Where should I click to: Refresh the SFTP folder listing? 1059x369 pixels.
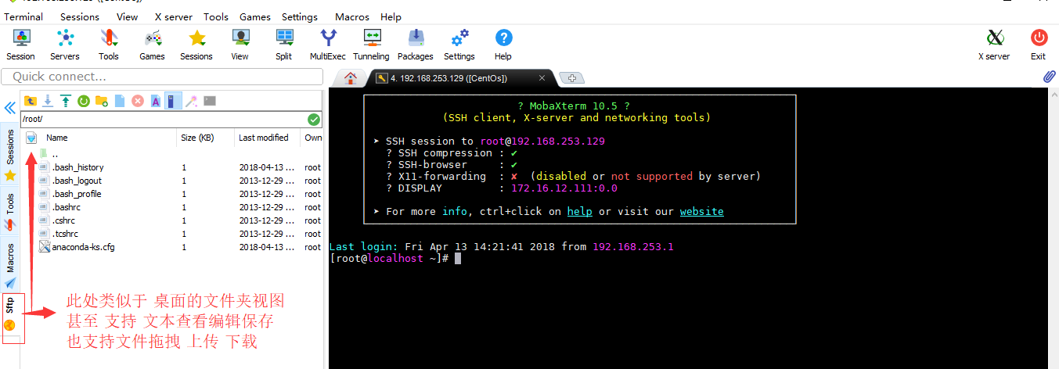tap(84, 101)
